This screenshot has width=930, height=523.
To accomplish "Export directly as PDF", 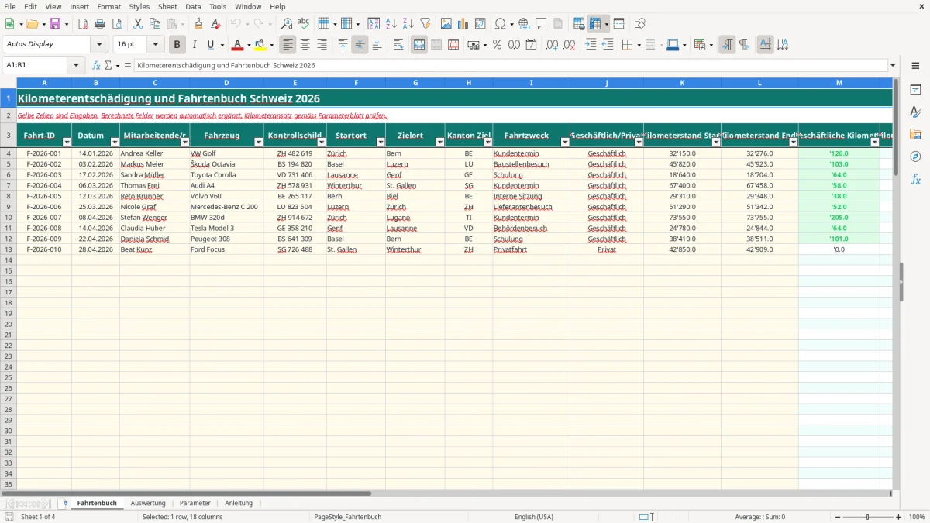I will coord(83,24).
